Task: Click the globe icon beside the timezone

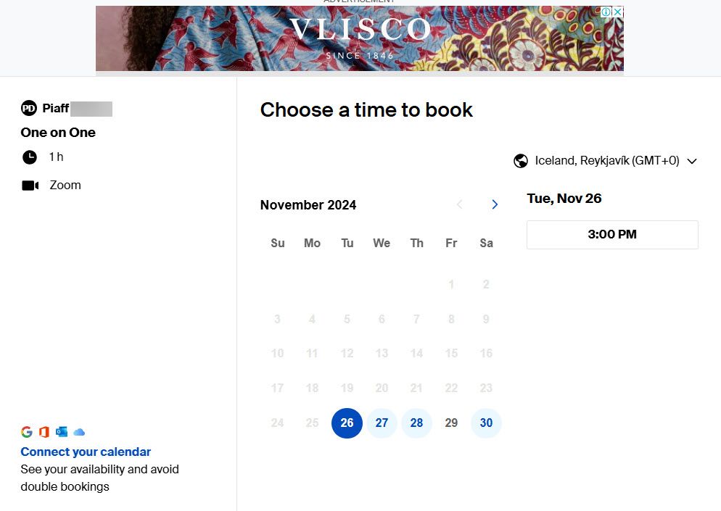Action: 521,160
